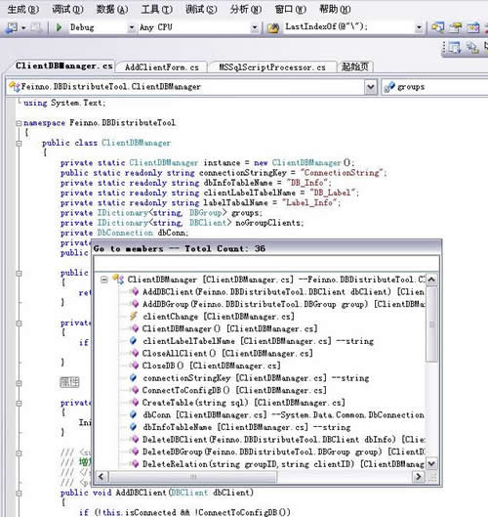Collapse the ClientDBManager tree node in member list

(x=104, y=280)
